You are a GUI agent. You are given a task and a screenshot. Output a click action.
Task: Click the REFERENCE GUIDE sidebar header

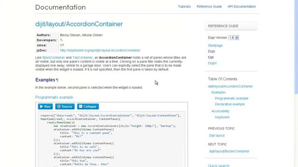point(231,26)
